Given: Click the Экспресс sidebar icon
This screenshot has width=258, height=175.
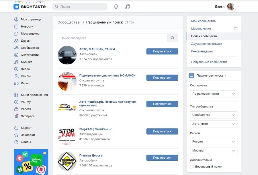Looking at the screenshot, I should click(16, 116).
